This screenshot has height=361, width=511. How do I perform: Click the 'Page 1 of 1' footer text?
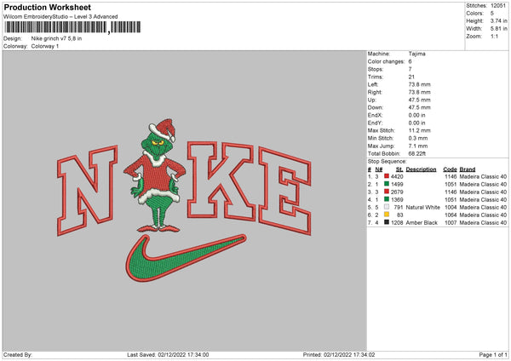[493, 354]
